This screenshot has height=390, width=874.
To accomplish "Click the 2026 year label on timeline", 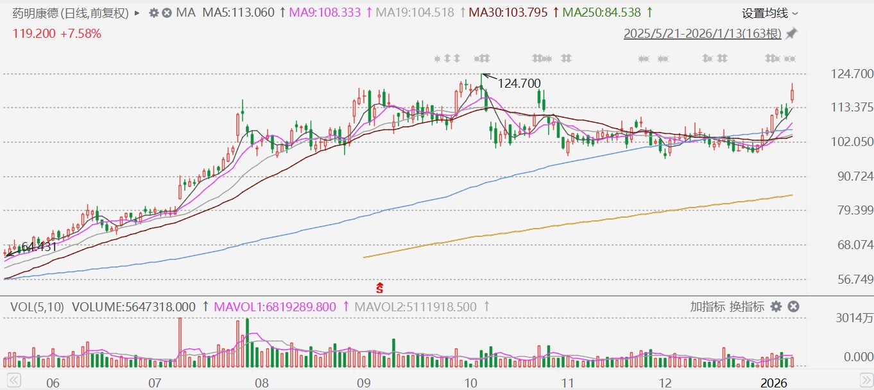I will (x=774, y=383).
